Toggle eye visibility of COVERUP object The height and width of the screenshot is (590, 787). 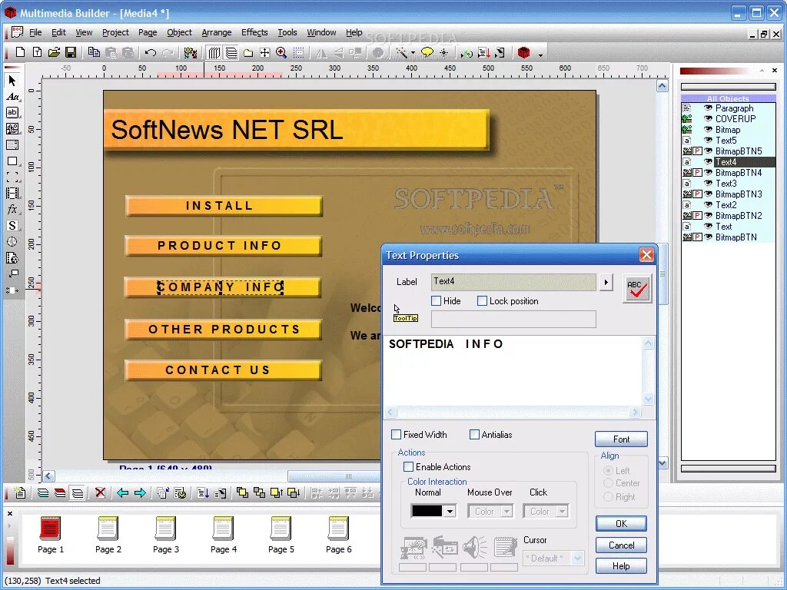[708, 119]
